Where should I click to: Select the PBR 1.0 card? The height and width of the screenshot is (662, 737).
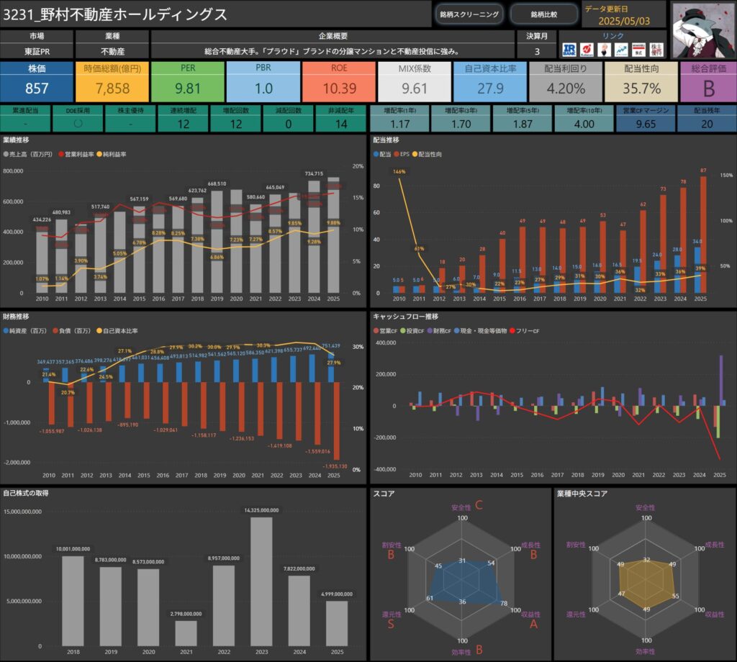click(263, 82)
